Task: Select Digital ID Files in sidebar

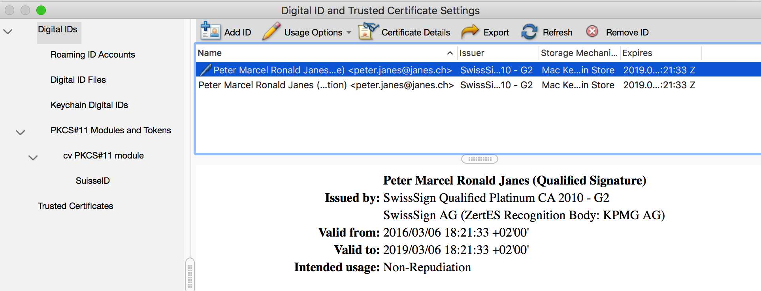Action: click(x=78, y=80)
